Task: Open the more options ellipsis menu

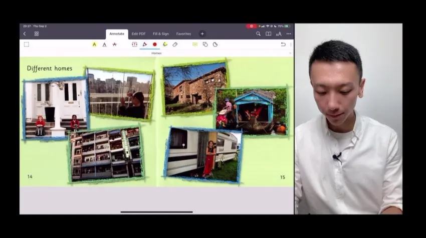Action: 289,34
